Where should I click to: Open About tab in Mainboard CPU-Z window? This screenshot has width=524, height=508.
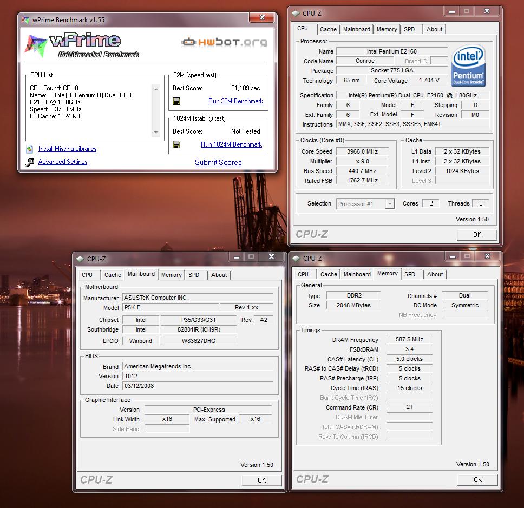point(219,275)
